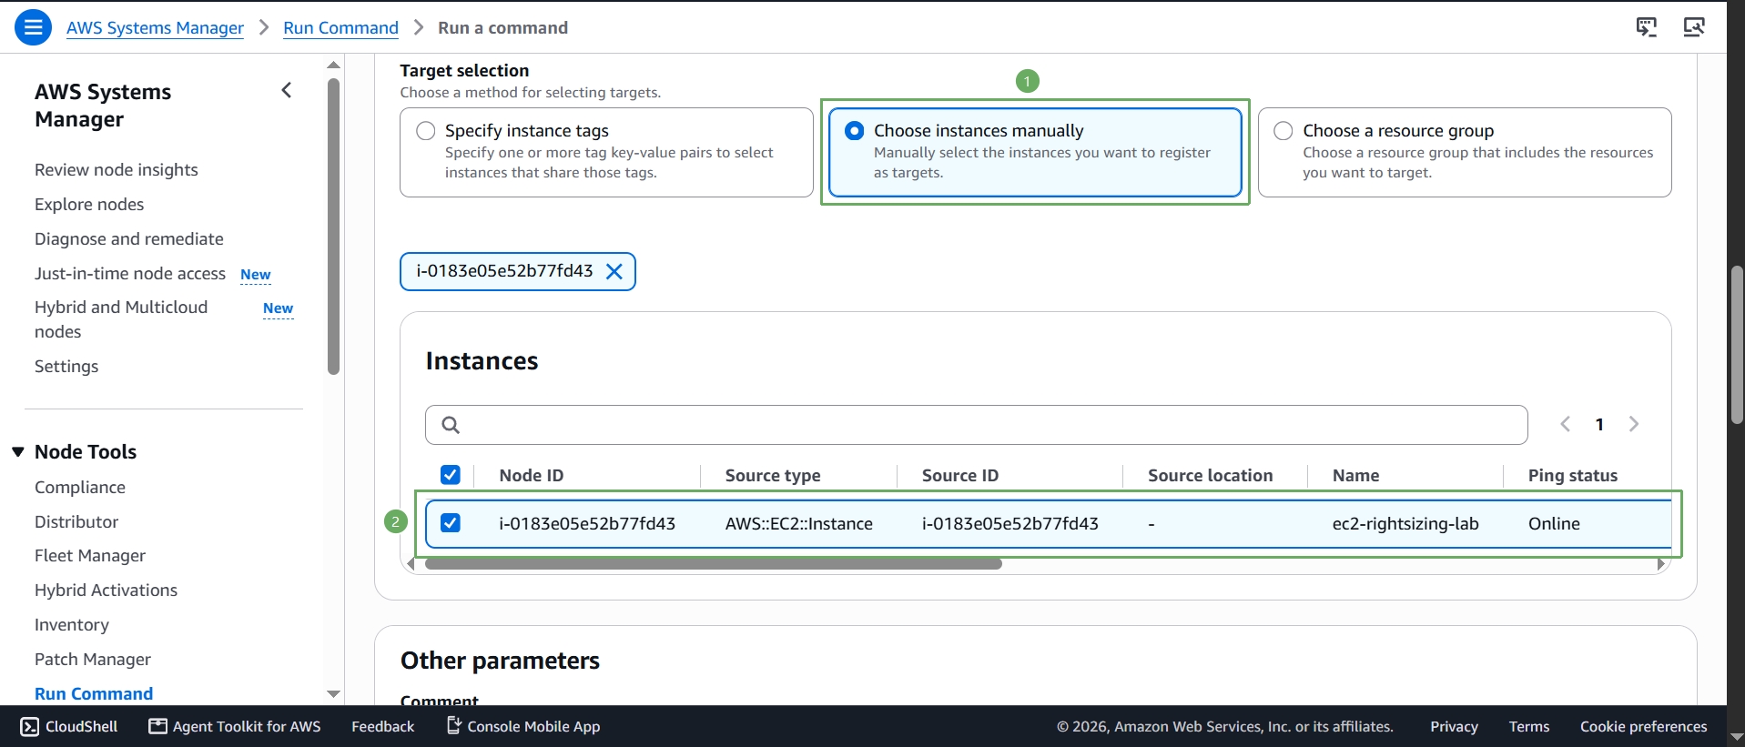The width and height of the screenshot is (1745, 747).
Task: Click the Instances search input field
Action: tap(977, 425)
